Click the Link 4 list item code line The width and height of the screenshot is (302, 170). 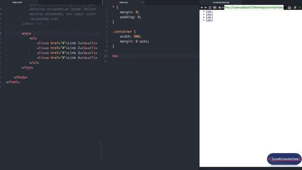point(67,58)
